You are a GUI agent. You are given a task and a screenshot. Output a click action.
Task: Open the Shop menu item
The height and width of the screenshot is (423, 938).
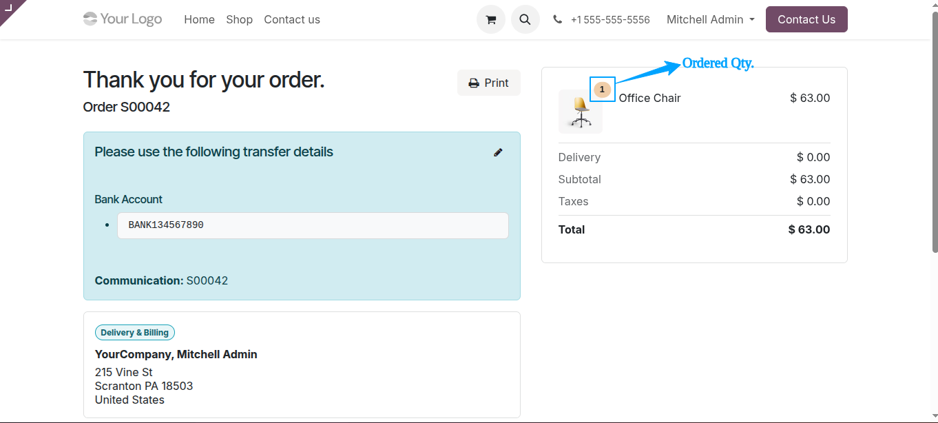[x=239, y=19]
